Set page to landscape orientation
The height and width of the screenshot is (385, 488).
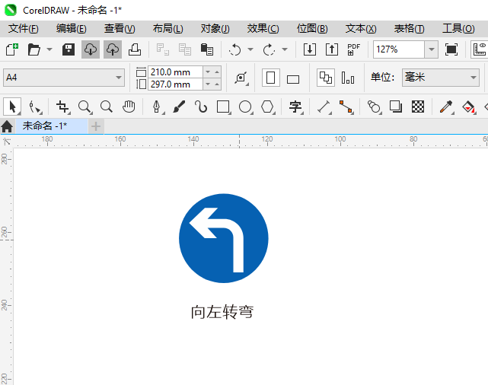(x=293, y=79)
